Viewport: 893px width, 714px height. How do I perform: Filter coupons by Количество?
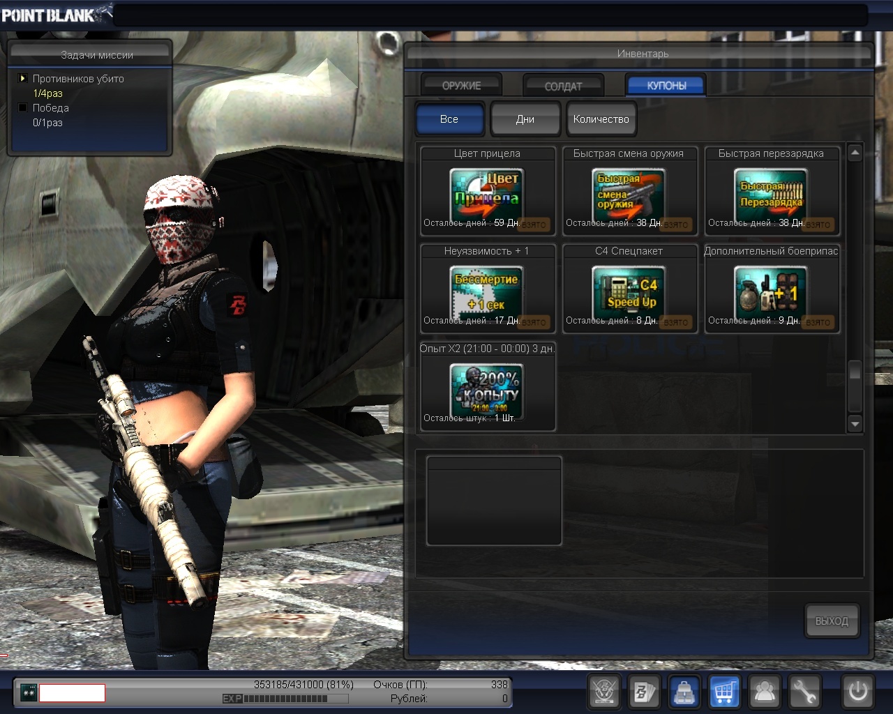(601, 119)
